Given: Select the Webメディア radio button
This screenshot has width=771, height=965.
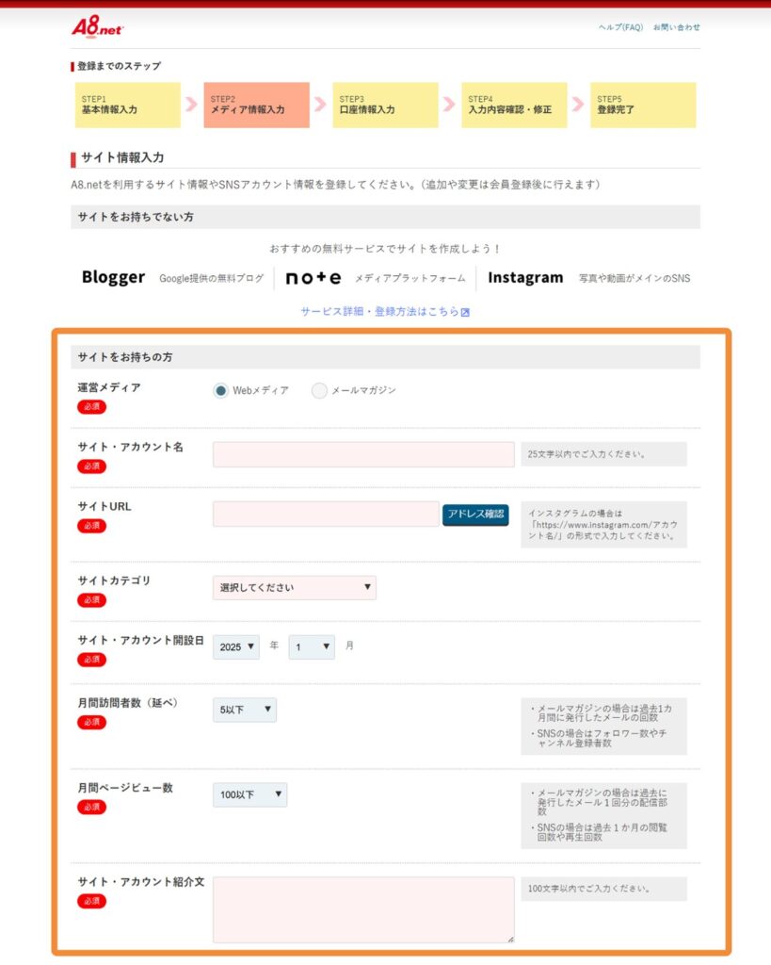Looking at the screenshot, I should [x=220, y=390].
